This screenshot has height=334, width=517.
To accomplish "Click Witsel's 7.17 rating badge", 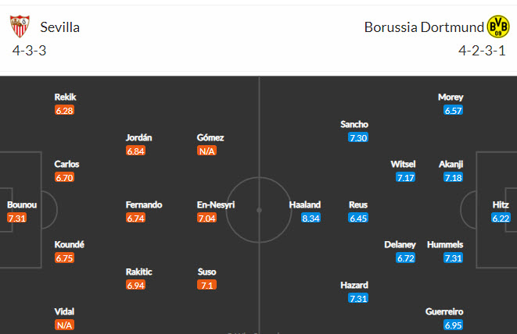I will [406, 178].
